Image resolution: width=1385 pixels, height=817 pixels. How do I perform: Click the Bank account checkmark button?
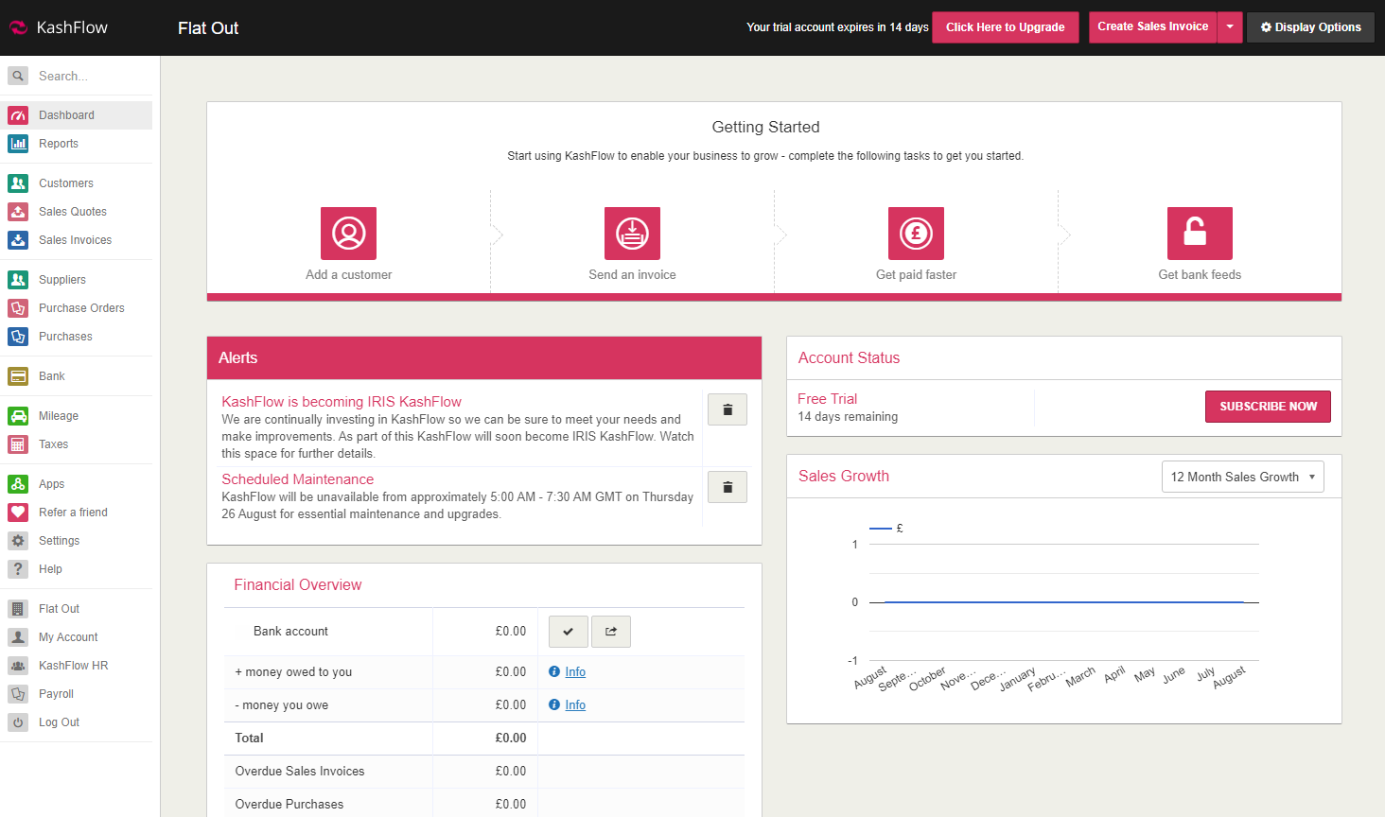coord(568,632)
